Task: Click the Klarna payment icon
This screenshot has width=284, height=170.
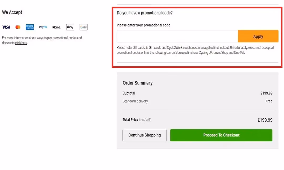Action: tap(56, 27)
